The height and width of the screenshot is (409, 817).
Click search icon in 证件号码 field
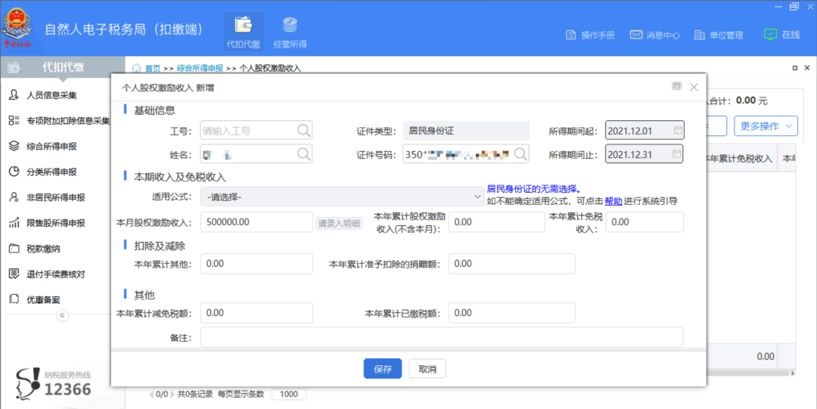520,153
